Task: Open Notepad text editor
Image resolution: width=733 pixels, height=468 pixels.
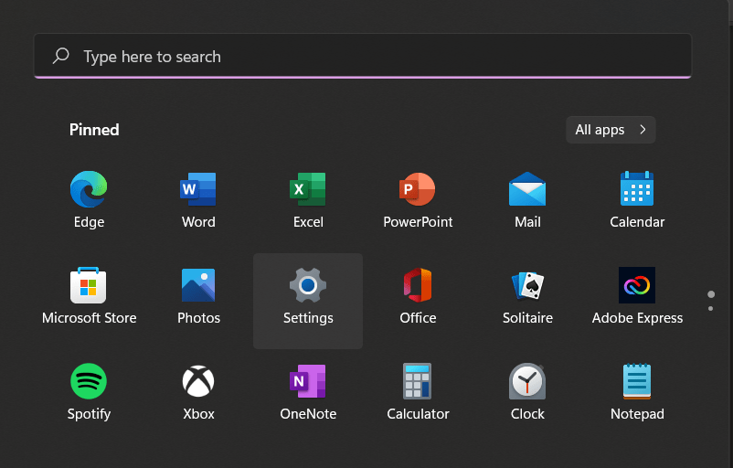Action: 637,382
